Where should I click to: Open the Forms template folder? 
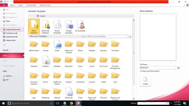click(45, 77)
